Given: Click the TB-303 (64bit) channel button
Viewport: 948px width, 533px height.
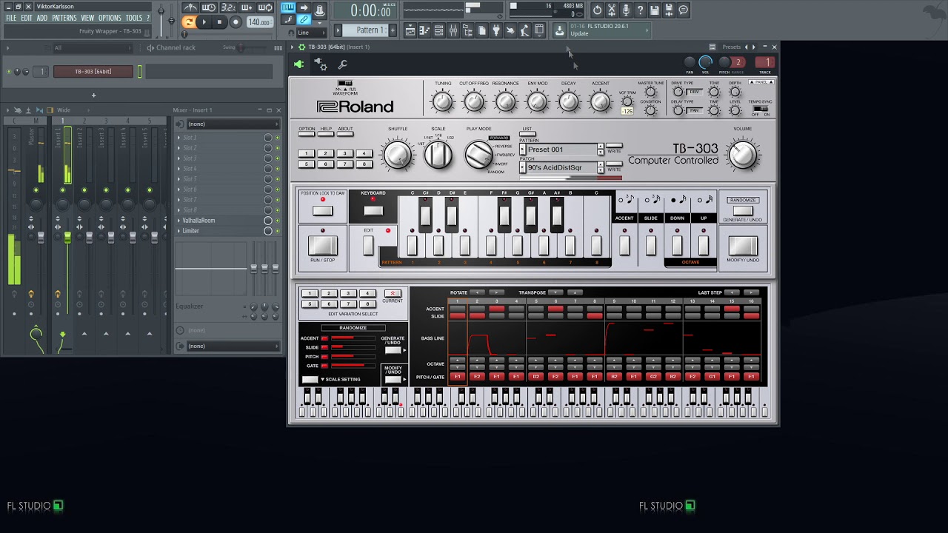Looking at the screenshot, I should (93, 72).
